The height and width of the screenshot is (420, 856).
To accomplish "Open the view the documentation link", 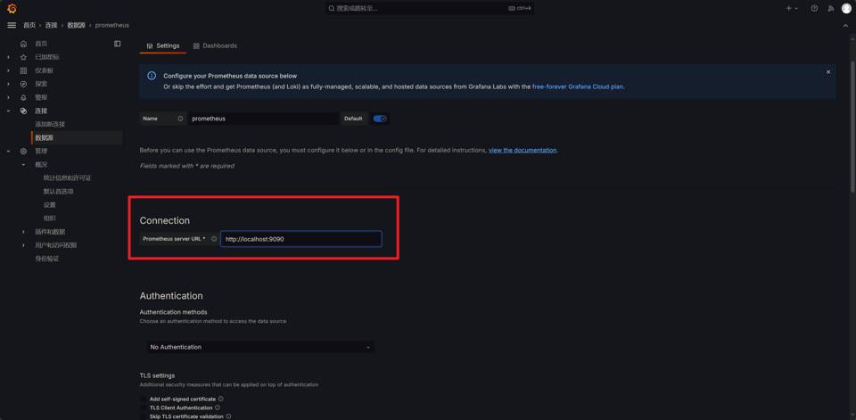I will [x=523, y=150].
